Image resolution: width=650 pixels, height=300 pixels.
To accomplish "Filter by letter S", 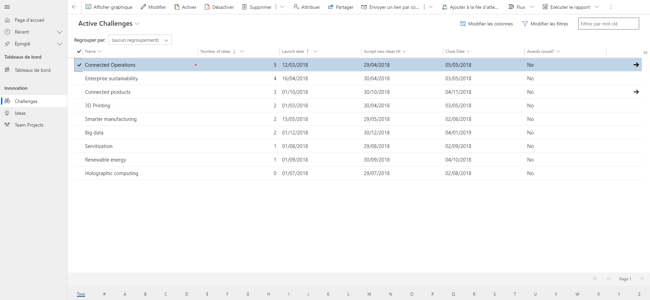I will [x=495, y=294].
